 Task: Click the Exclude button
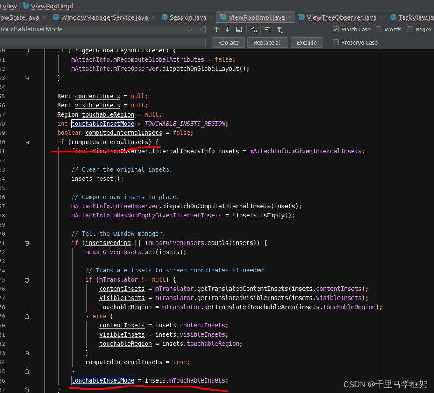[x=306, y=42]
